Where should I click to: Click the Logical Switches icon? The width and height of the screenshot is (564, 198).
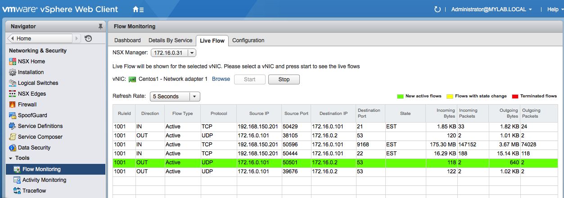coord(13,83)
